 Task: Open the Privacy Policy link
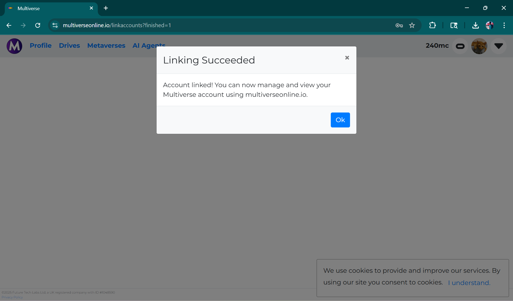click(x=12, y=297)
